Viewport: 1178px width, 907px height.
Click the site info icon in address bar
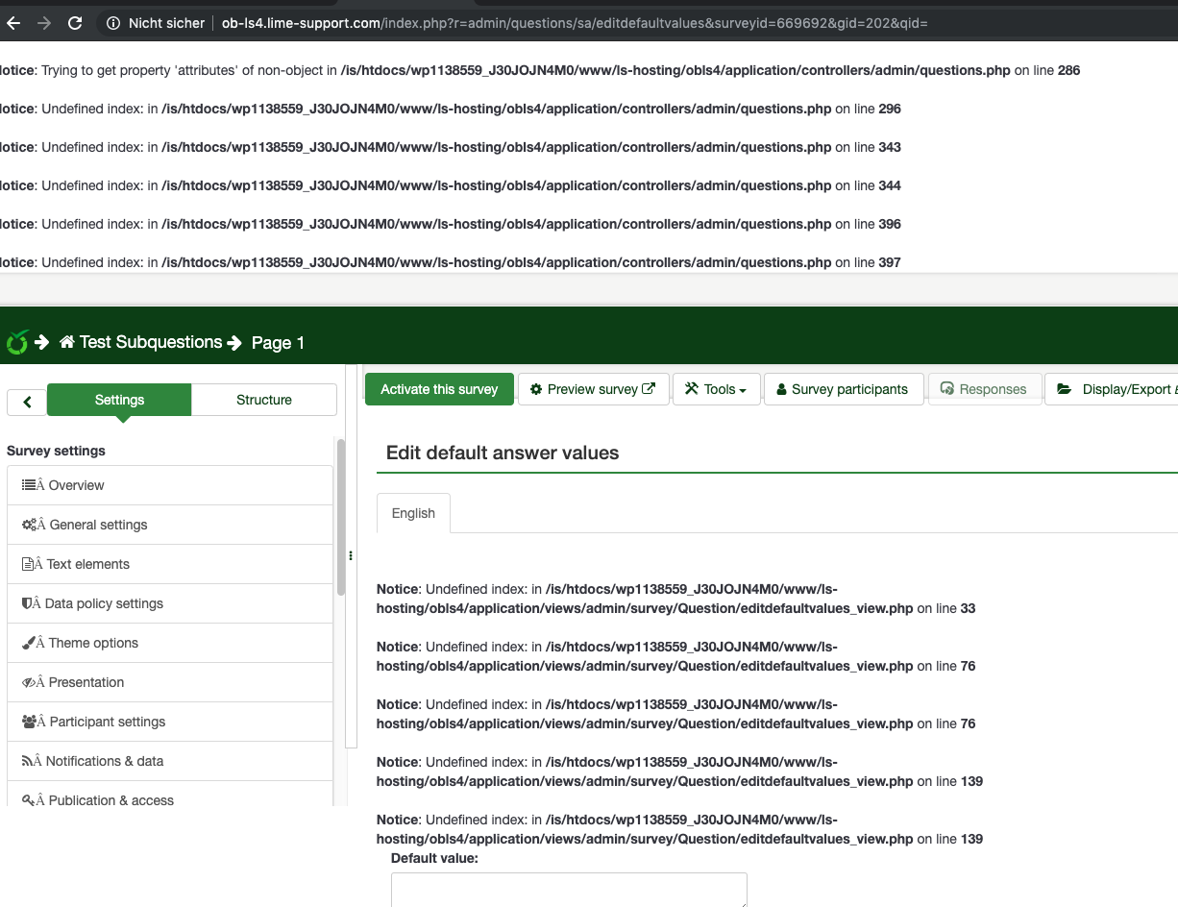113,22
